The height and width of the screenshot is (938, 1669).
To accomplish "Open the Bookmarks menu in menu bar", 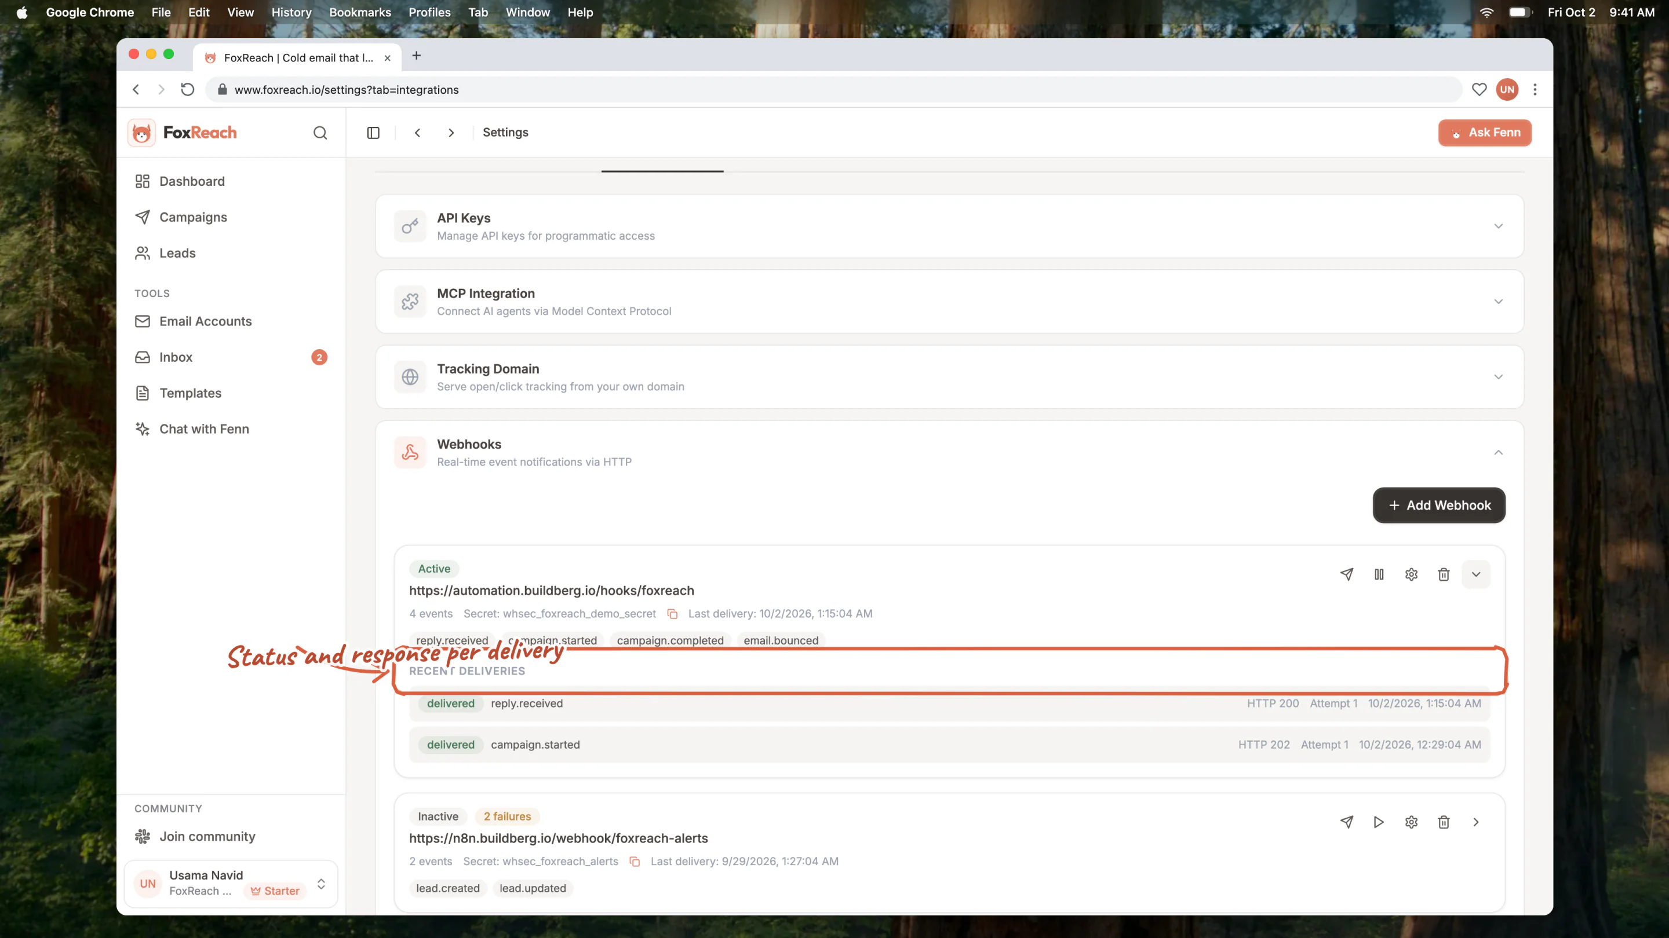I will tap(359, 12).
